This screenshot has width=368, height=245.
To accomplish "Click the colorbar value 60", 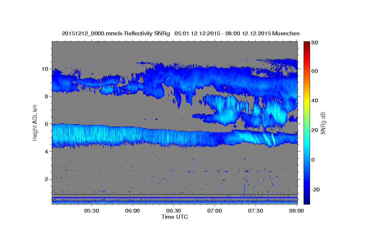I will [x=314, y=71].
